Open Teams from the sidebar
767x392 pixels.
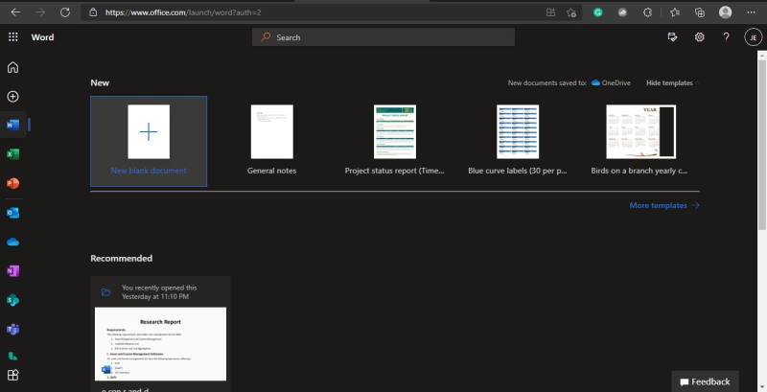coord(12,330)
